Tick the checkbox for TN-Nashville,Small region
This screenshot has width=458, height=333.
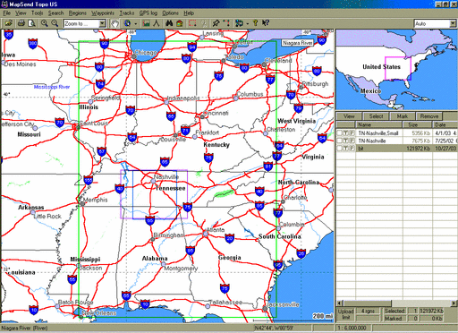pyautogui.click(x=340, y=133)
